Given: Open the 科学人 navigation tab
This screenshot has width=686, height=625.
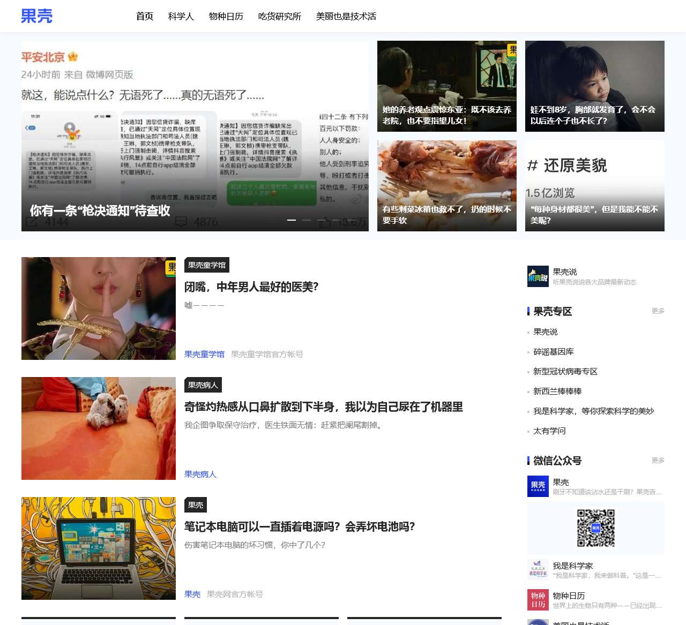Looking at the screenshot, I should pyautogui.click(x=181, y=17).
